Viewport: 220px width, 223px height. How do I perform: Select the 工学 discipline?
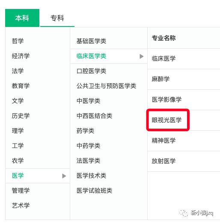click(x=18, y=146)
